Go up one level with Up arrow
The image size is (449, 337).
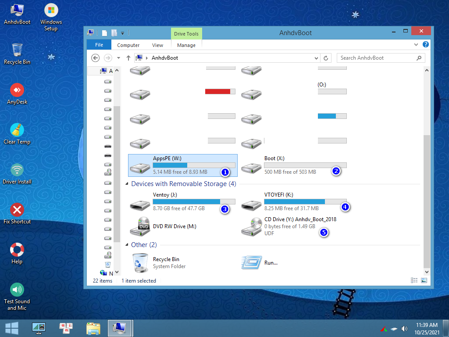[x=128, y=58]
